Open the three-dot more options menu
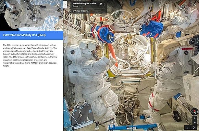199x131 pixels. 104,4
